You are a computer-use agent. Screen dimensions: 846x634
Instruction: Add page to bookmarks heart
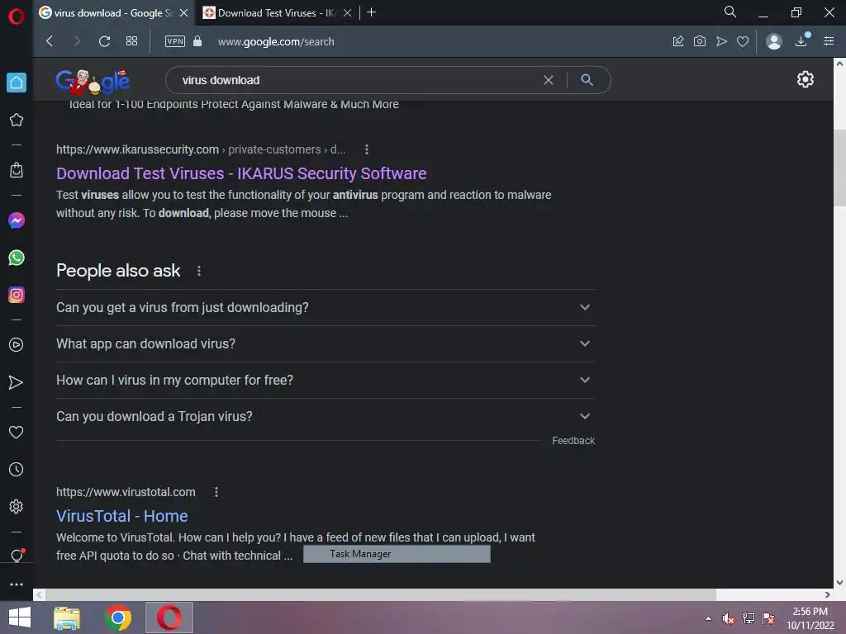(x=743, y=41)
